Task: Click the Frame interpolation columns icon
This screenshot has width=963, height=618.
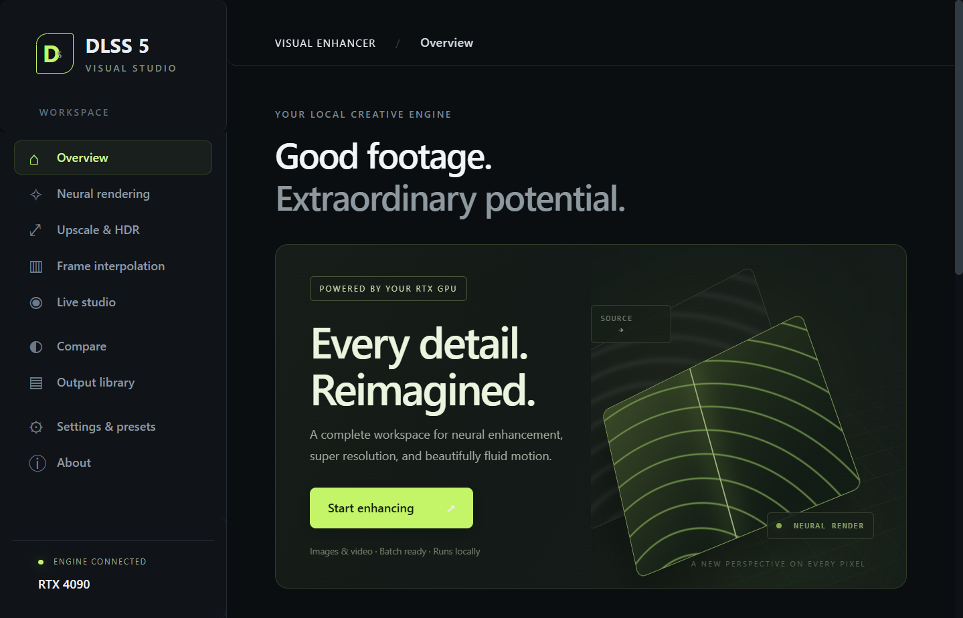Action: [36, 267]
